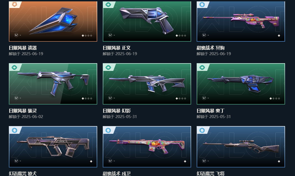Click the 甜蜜战术 冥驹 skin title

(210, 48)
